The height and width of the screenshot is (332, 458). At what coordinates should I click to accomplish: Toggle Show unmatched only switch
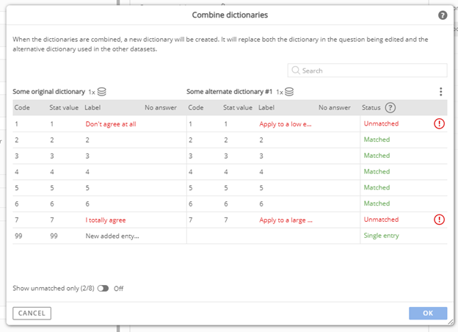pyautogui.click(x=103, y=289)
